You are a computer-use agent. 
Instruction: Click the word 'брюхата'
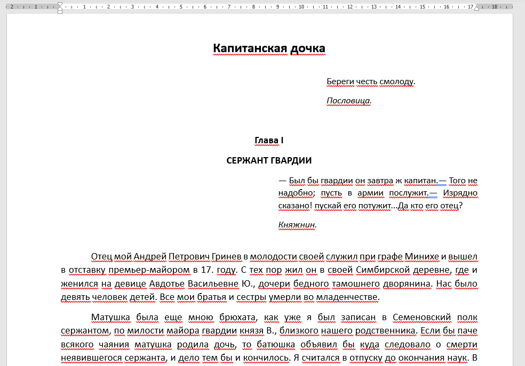click(237, 317)
